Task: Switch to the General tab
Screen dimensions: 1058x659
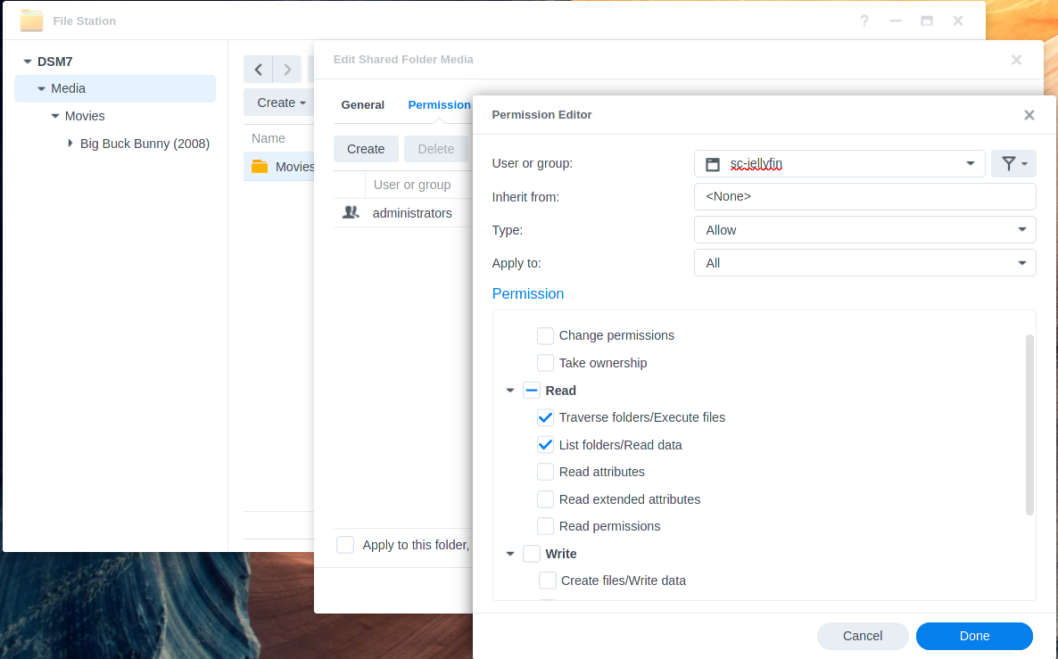Action: coord(362,104)
